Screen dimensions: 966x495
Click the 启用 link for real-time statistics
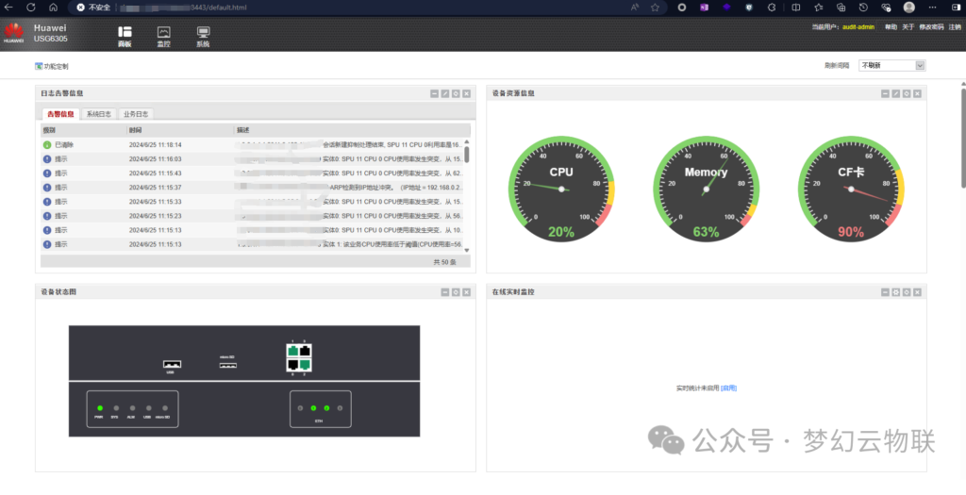[x=729, y=388]
